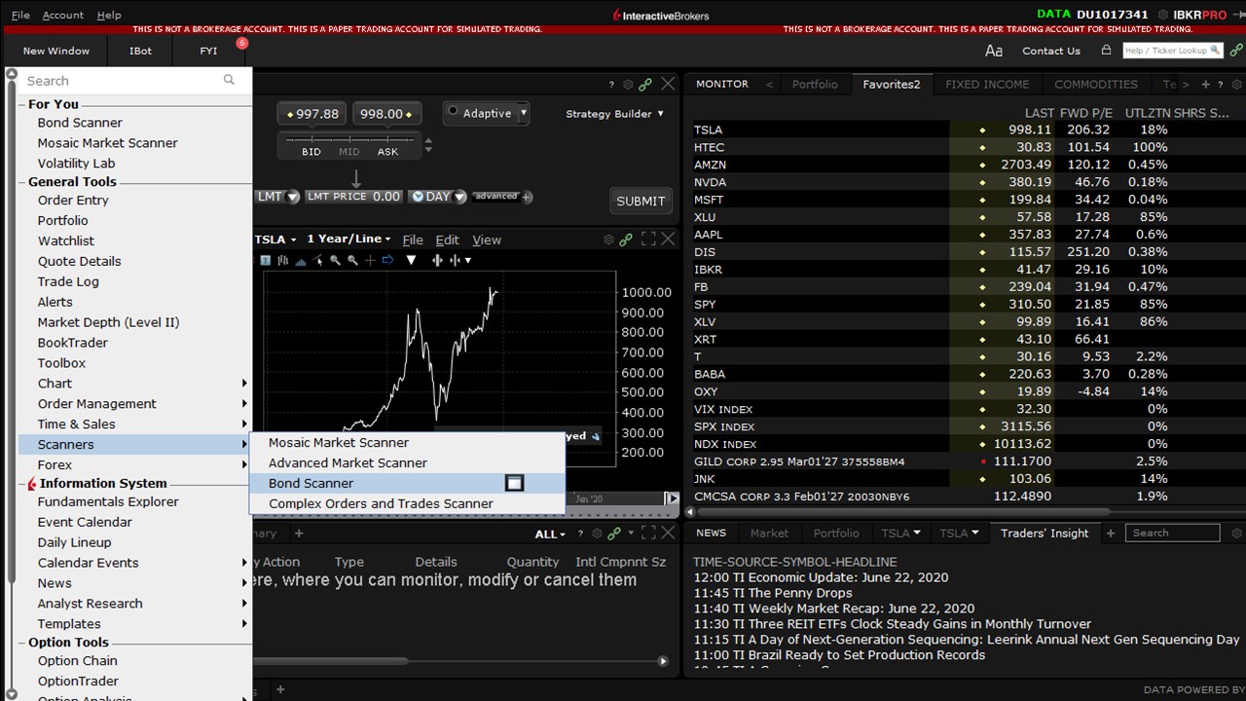Click the menu Search input field
1246x701 pixels.
pos(122,81)
